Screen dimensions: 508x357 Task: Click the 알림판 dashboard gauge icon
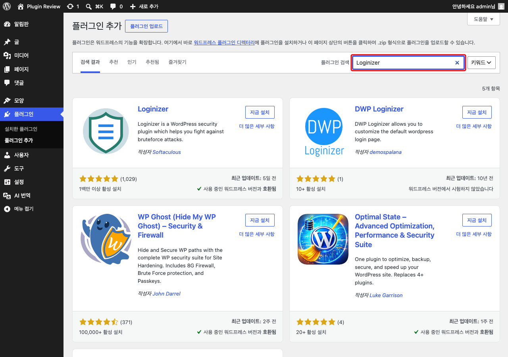(x=7, y=24)
